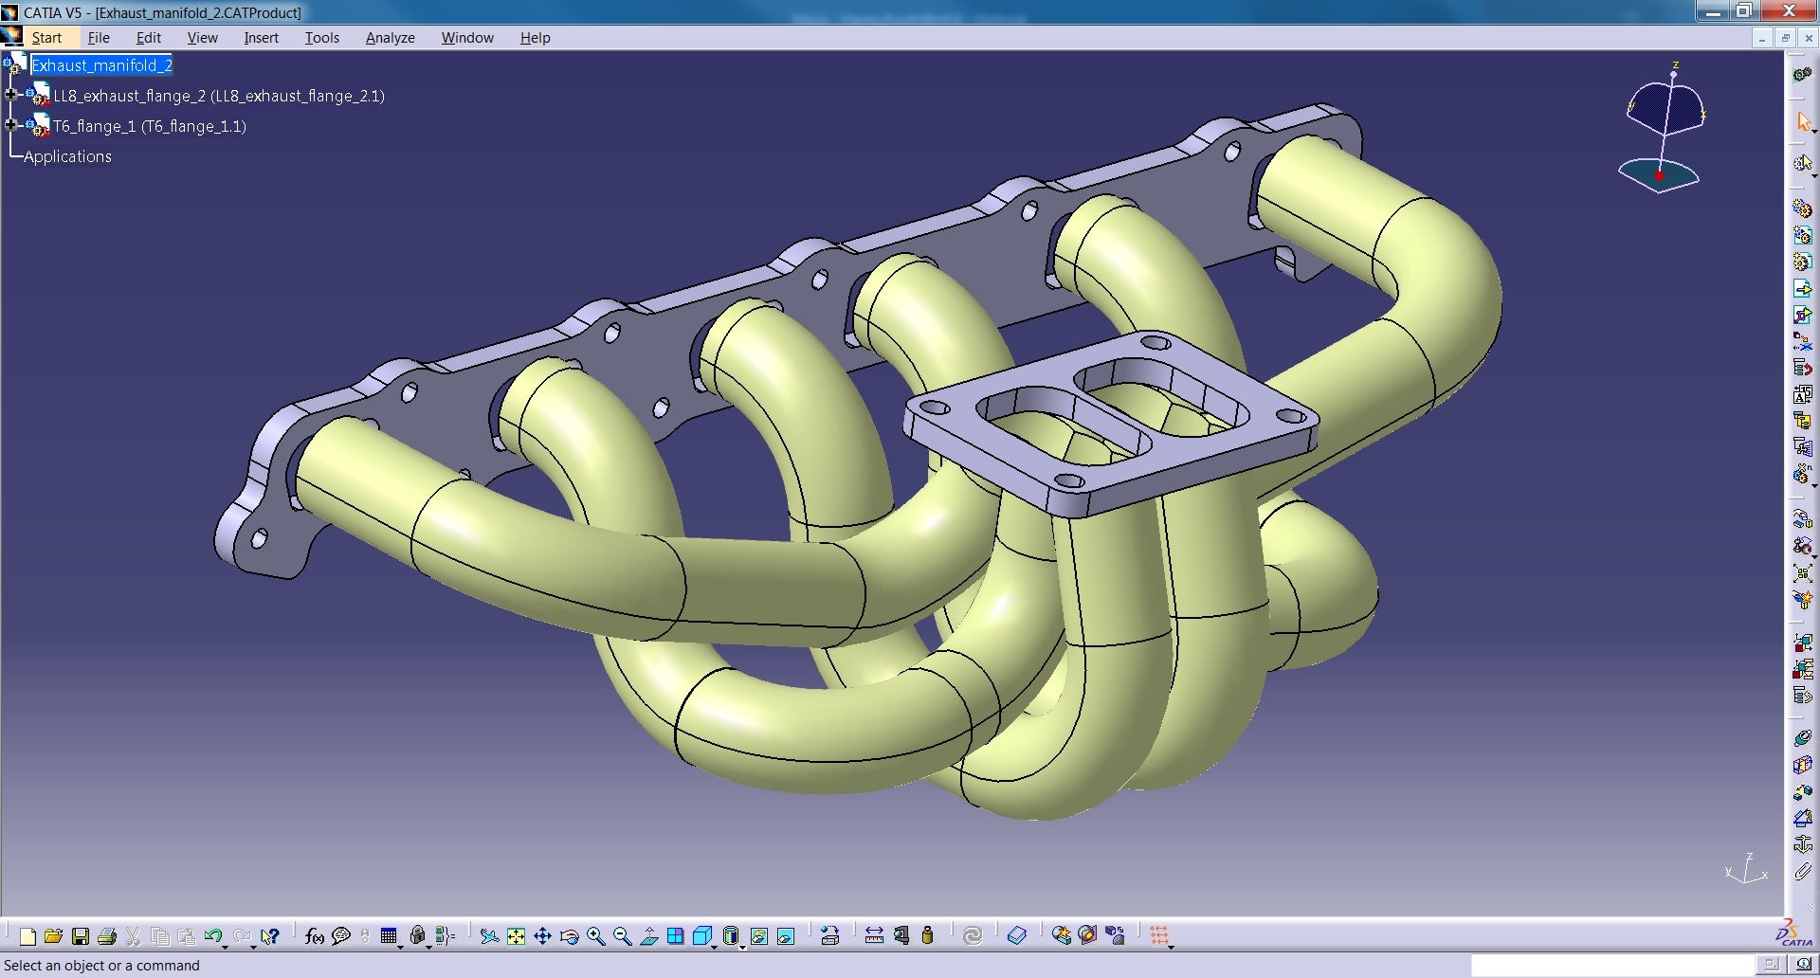Click the Shading with Edges view mode icon
1820x978 pixels.
(731, 936)
